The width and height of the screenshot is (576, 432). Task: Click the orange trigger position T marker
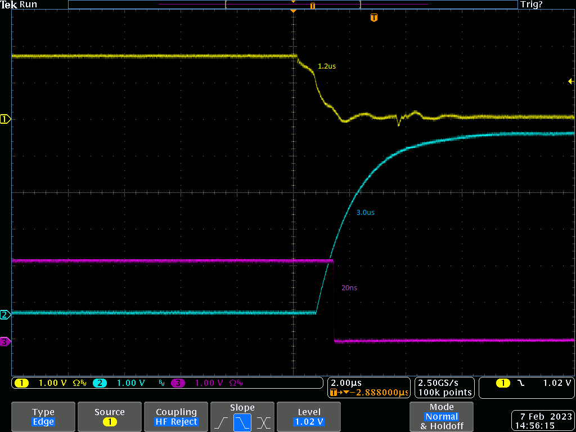(373, 18)
